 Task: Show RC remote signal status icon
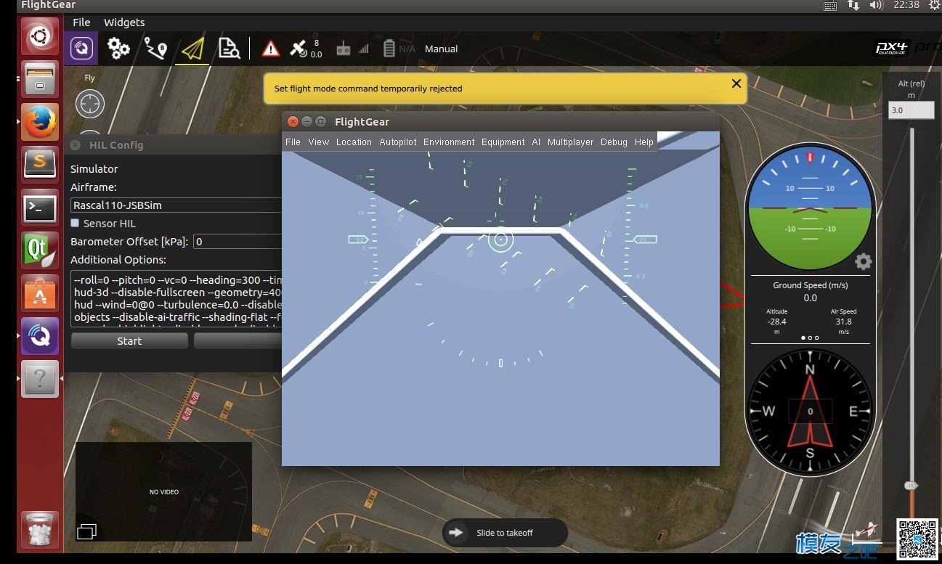pos(344,49)
